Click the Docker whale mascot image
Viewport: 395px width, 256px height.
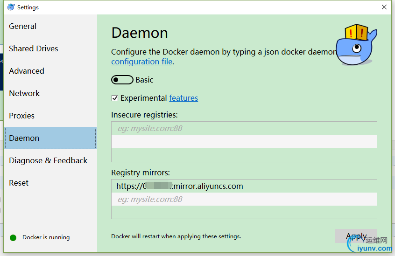pos(357,45)
